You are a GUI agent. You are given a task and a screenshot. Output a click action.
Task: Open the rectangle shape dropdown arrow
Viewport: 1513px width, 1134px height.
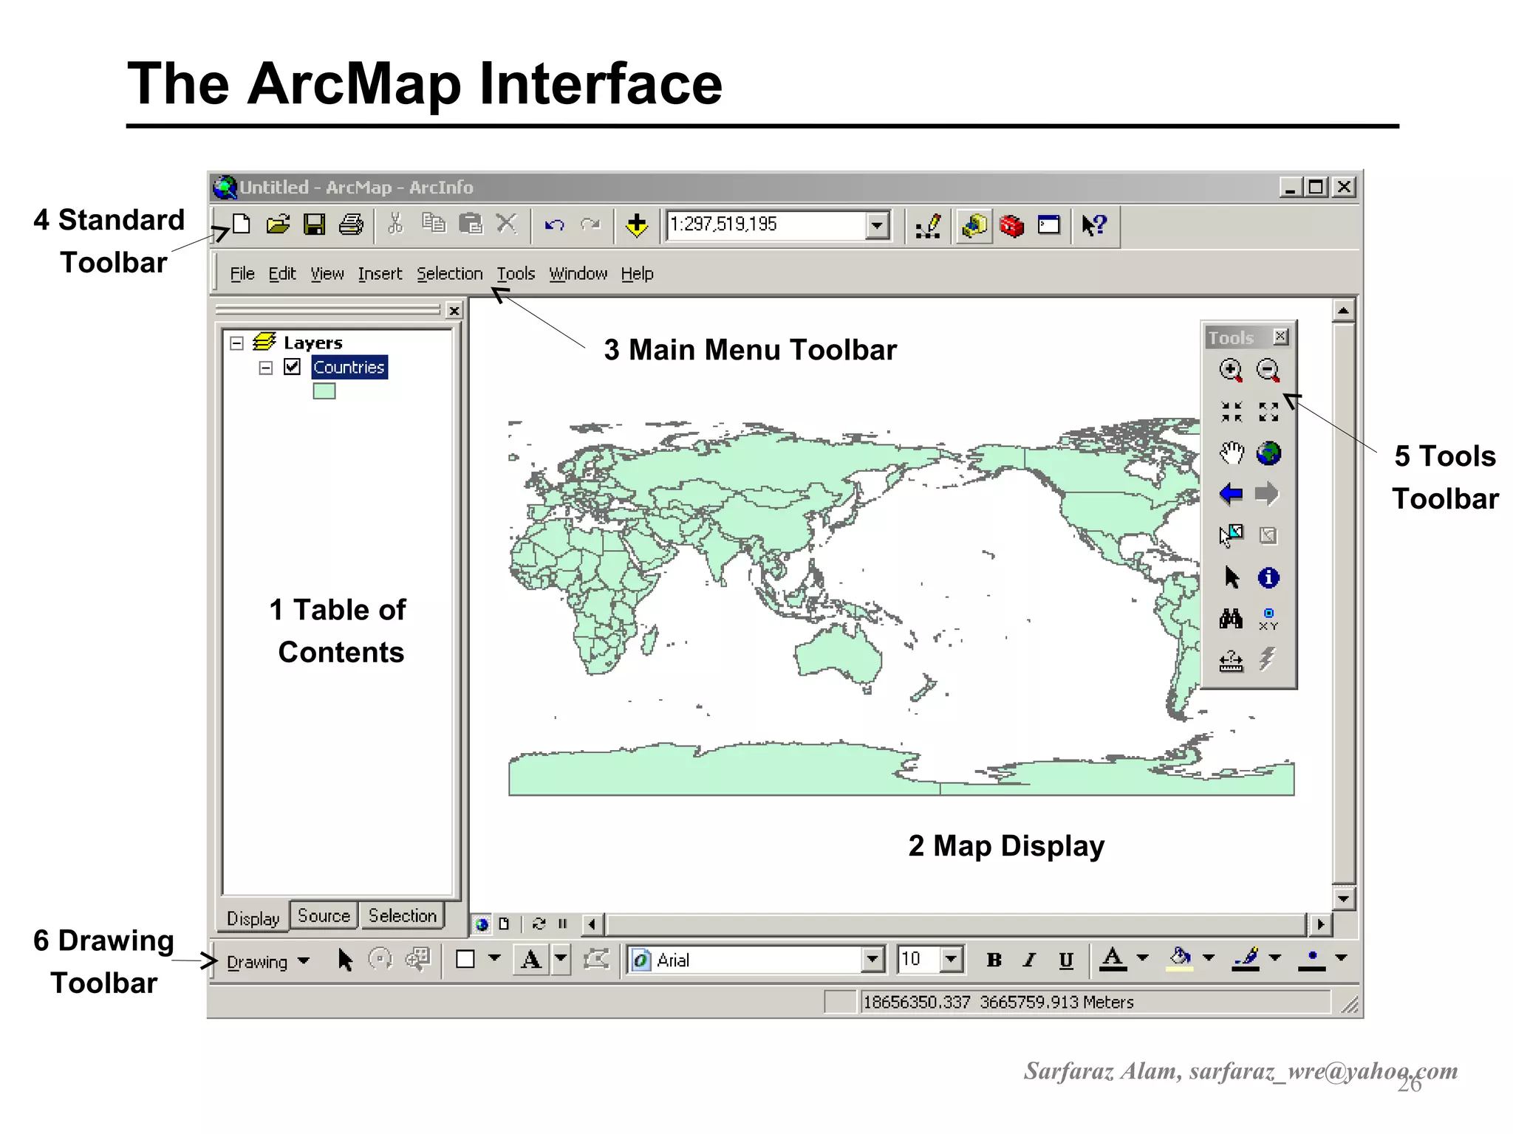click(x=494, y=958)
